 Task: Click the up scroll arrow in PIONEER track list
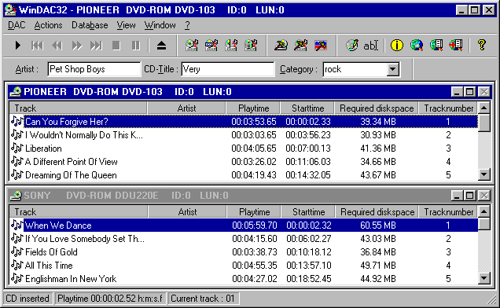(484, 108)
